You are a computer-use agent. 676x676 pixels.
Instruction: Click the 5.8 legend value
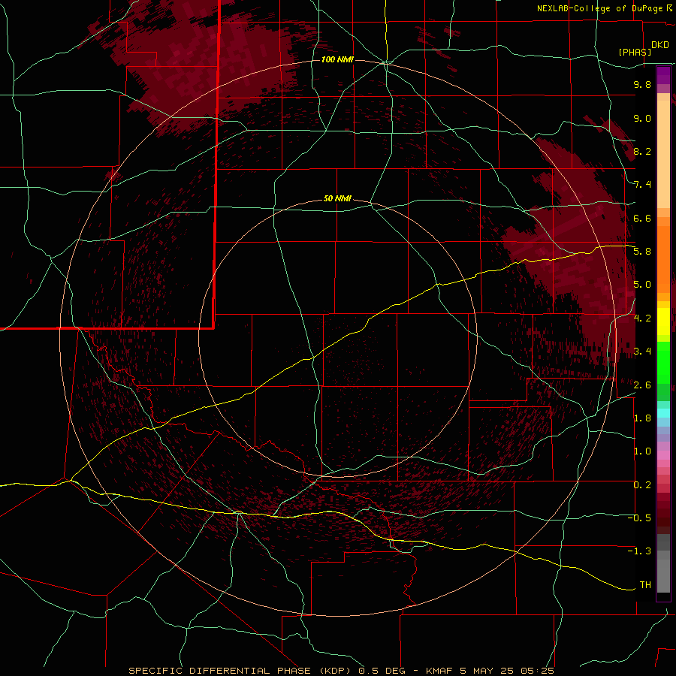642,251
